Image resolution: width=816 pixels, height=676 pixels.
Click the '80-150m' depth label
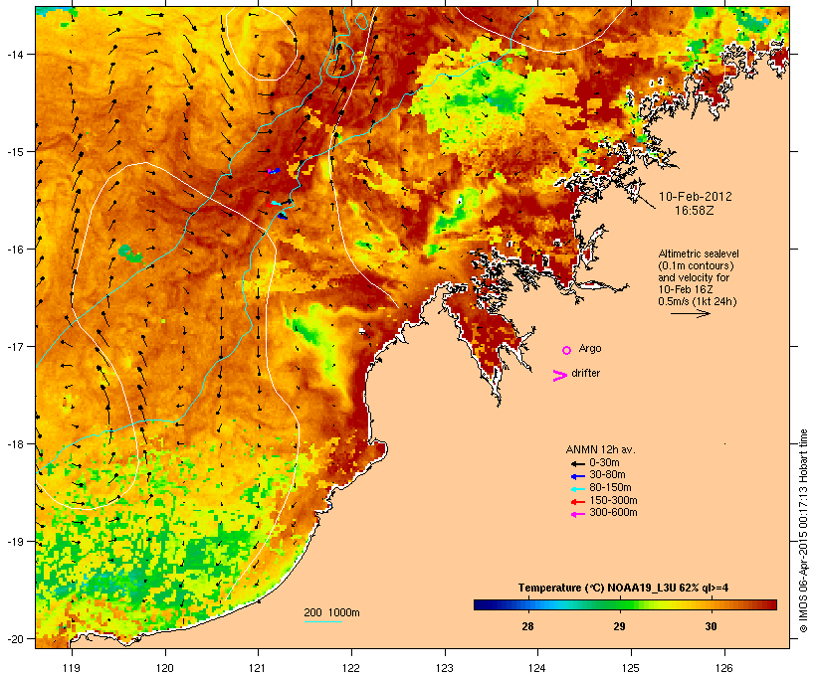(x=610, y=488)
